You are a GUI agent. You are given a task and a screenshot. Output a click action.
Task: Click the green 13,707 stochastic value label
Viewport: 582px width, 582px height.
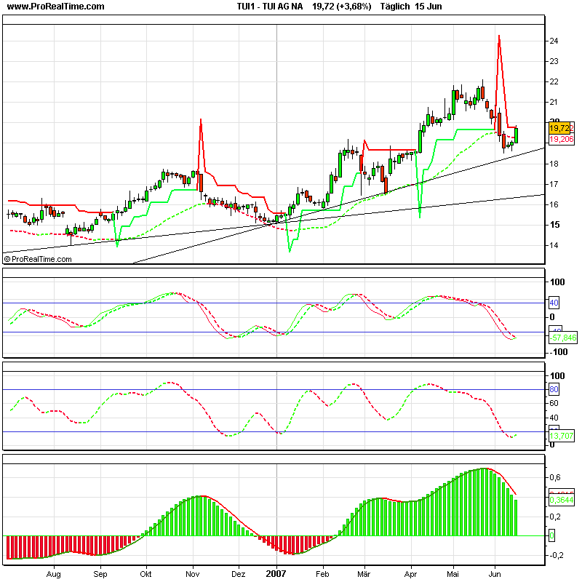click(562, 435)
